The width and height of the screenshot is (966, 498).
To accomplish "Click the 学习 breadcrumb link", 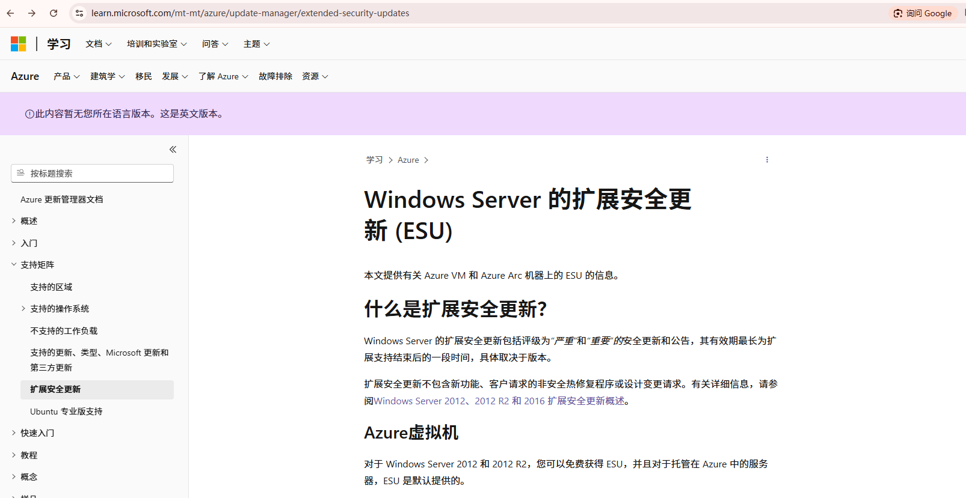I will click(375, 160).
